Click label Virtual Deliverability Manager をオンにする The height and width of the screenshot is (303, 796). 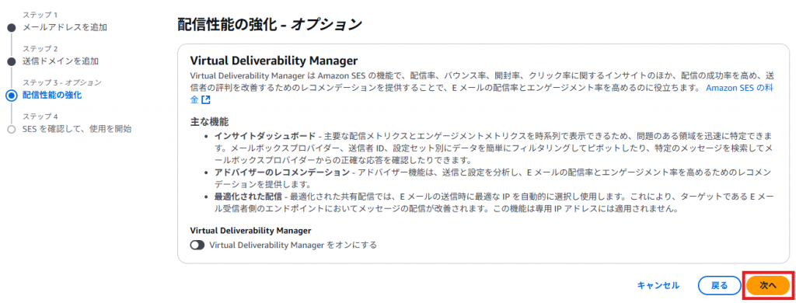pos(293,246)
